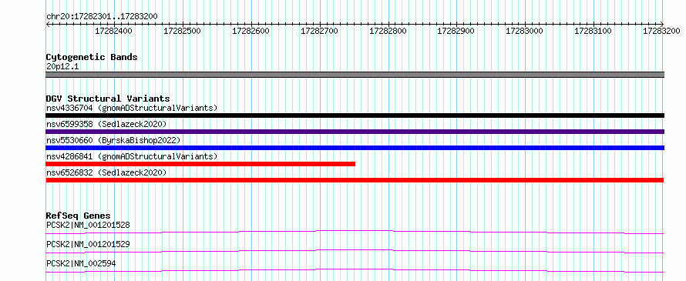Select the short red nsv4286841 variant bar
686x281 pixels.
click(x=200, y=164)
